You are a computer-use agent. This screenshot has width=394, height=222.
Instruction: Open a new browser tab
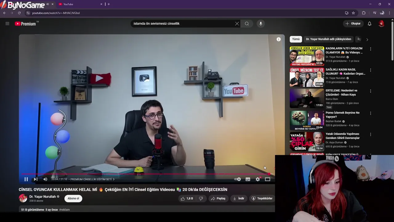pyautogui.click(x=109, y=4)
